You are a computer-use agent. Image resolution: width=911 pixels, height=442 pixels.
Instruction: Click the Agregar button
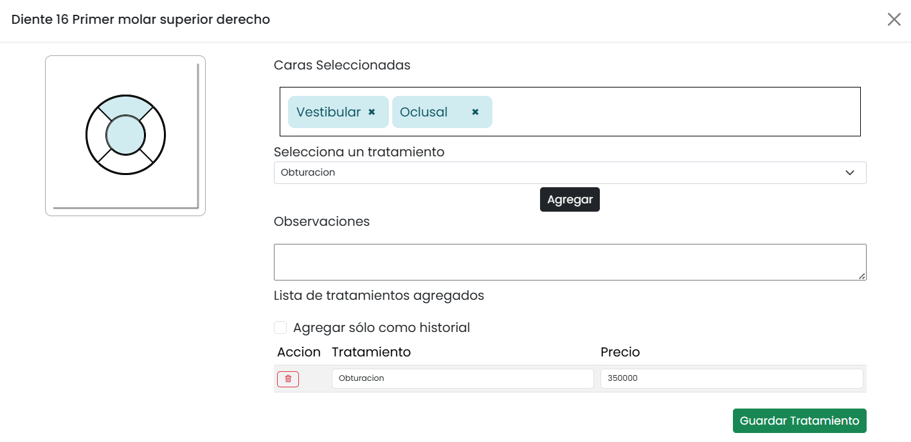(570, 199)
